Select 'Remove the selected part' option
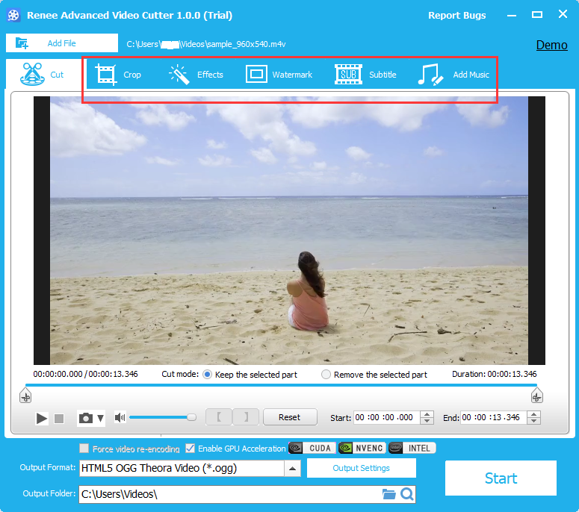 [326, 375]
